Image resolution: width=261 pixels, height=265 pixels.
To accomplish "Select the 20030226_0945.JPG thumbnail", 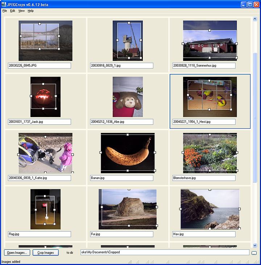I will (45, 41).
